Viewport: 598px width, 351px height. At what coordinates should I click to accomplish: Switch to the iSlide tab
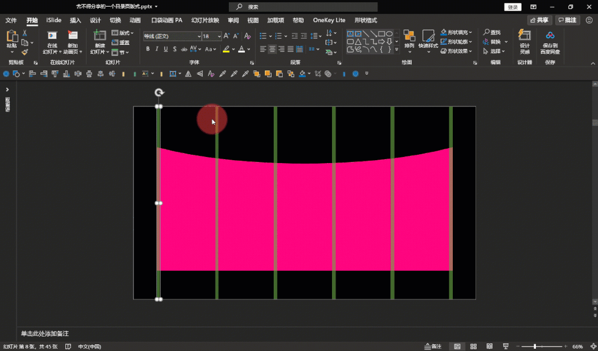pos(54,21)
